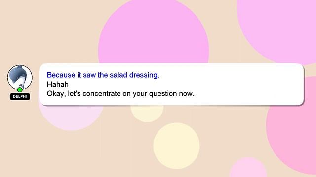Click the word Hahah in the message
The image size is (316, 177).
click(x=58, y=84)
